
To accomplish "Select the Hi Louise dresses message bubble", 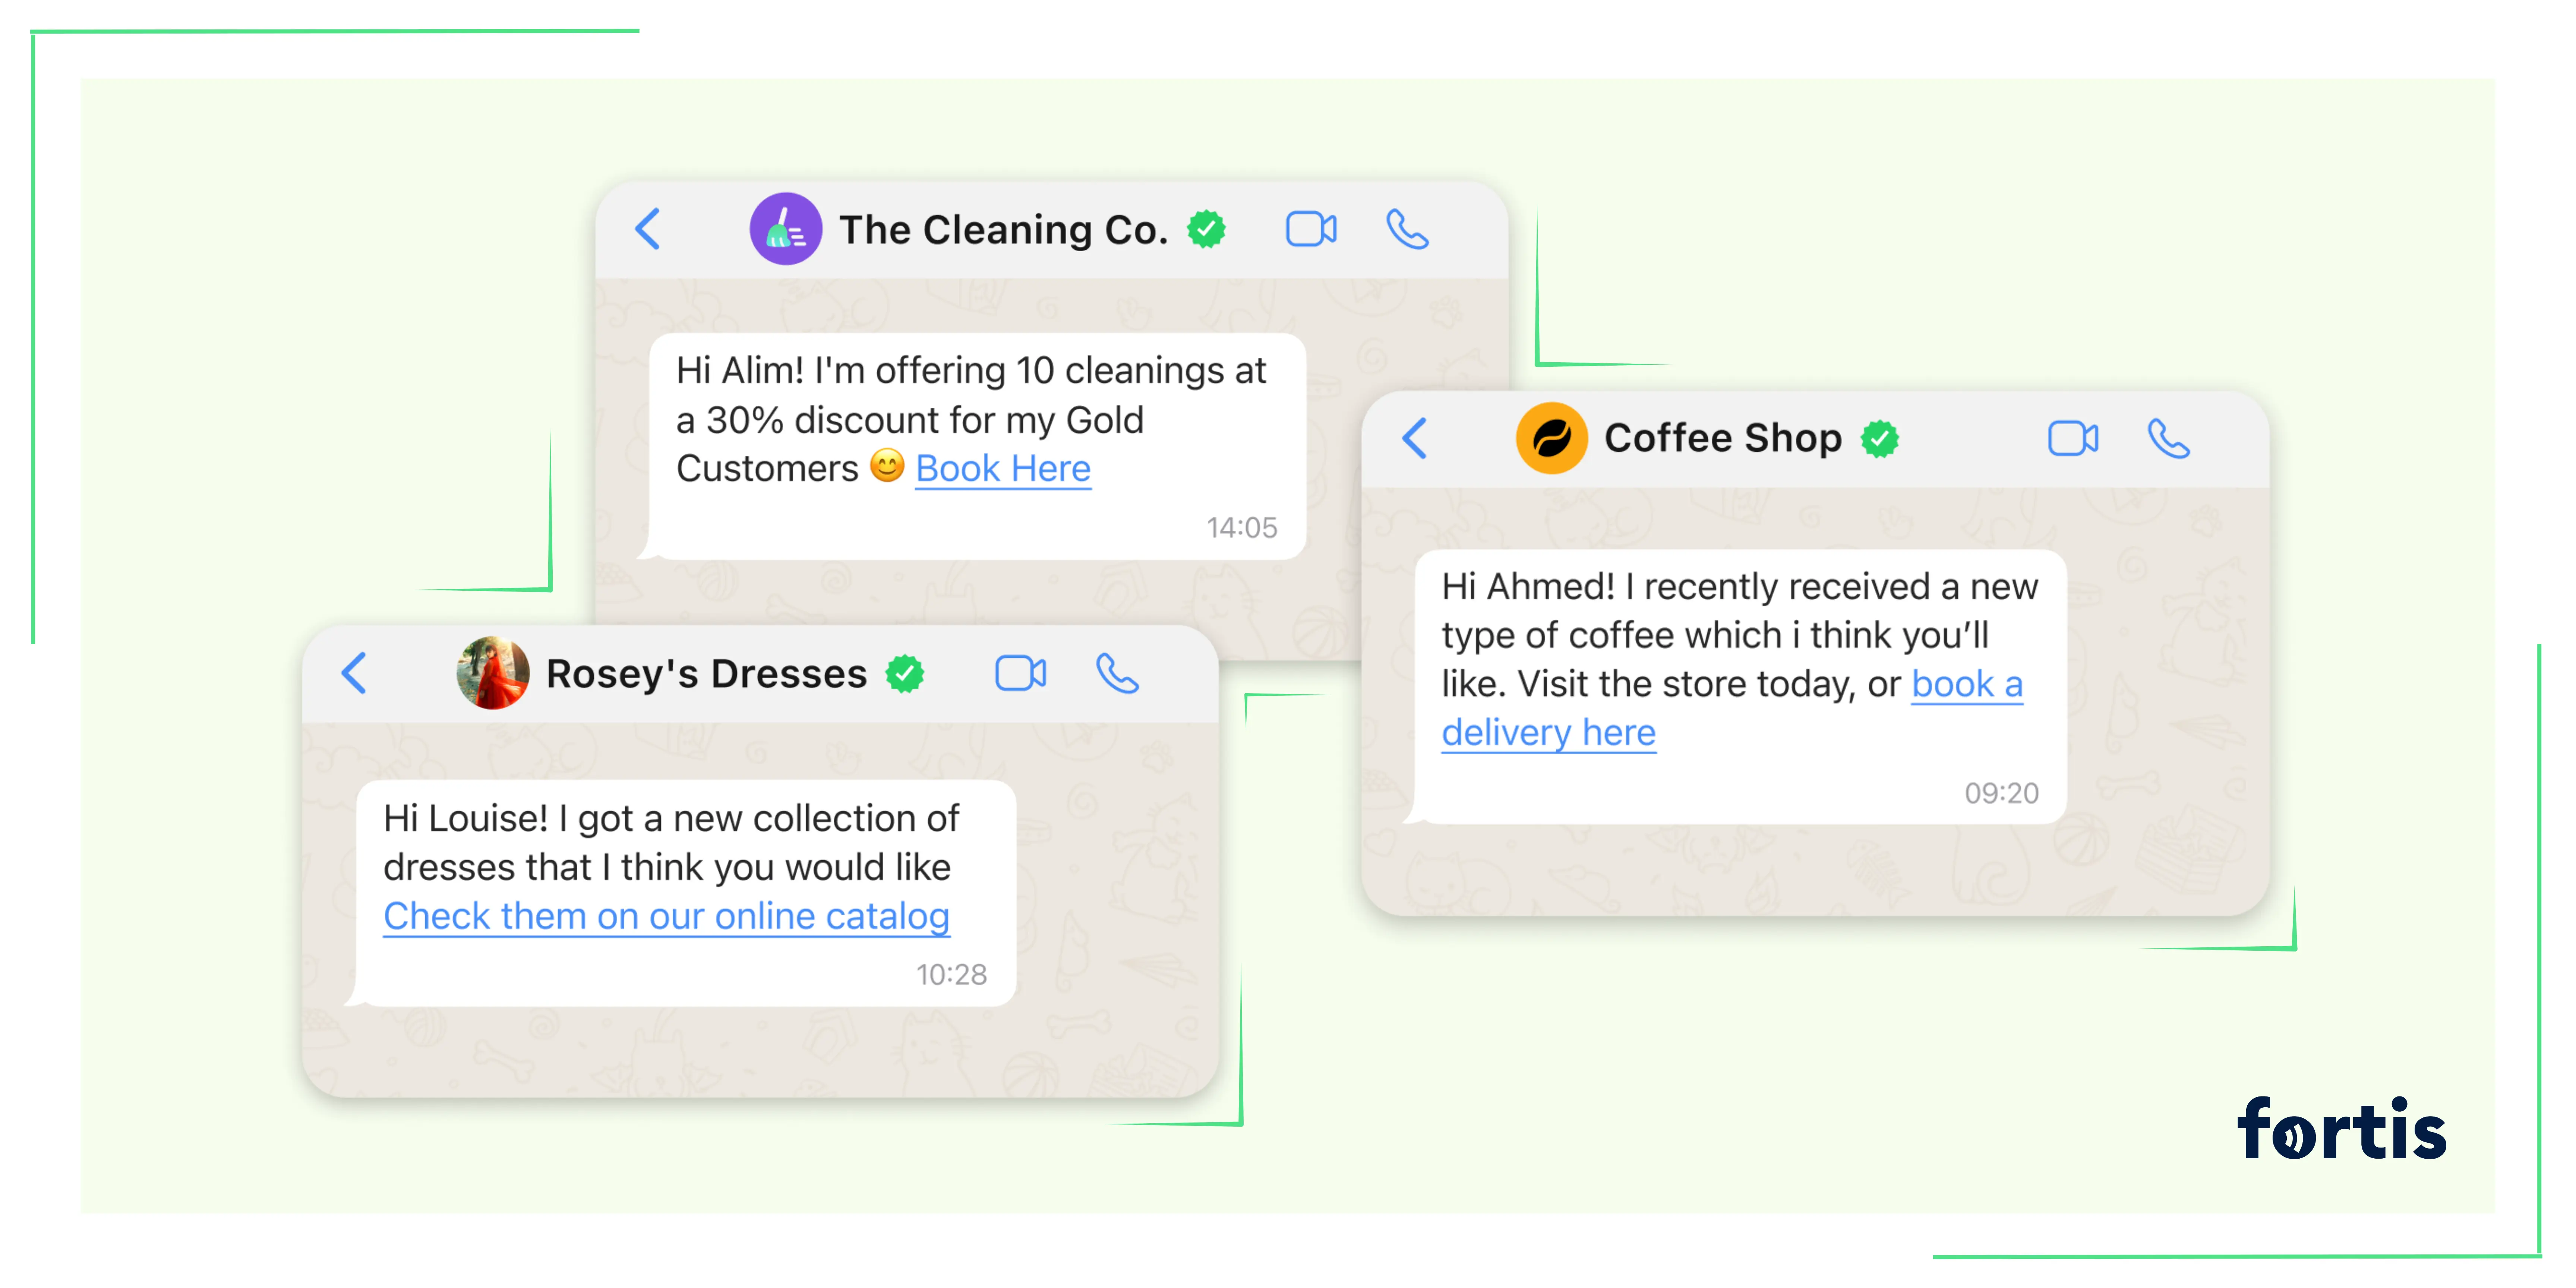I will (686, 893).
